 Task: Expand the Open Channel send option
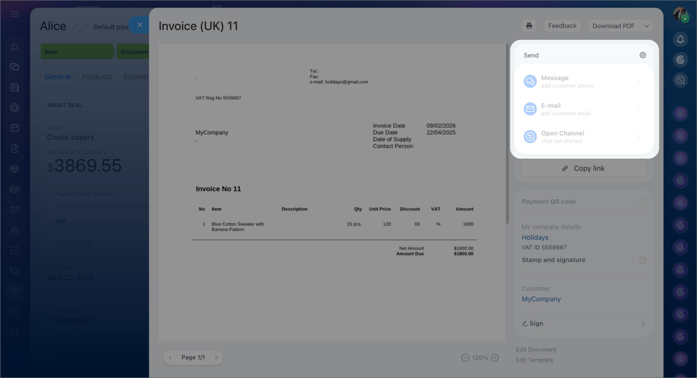(x=638, y=137)
